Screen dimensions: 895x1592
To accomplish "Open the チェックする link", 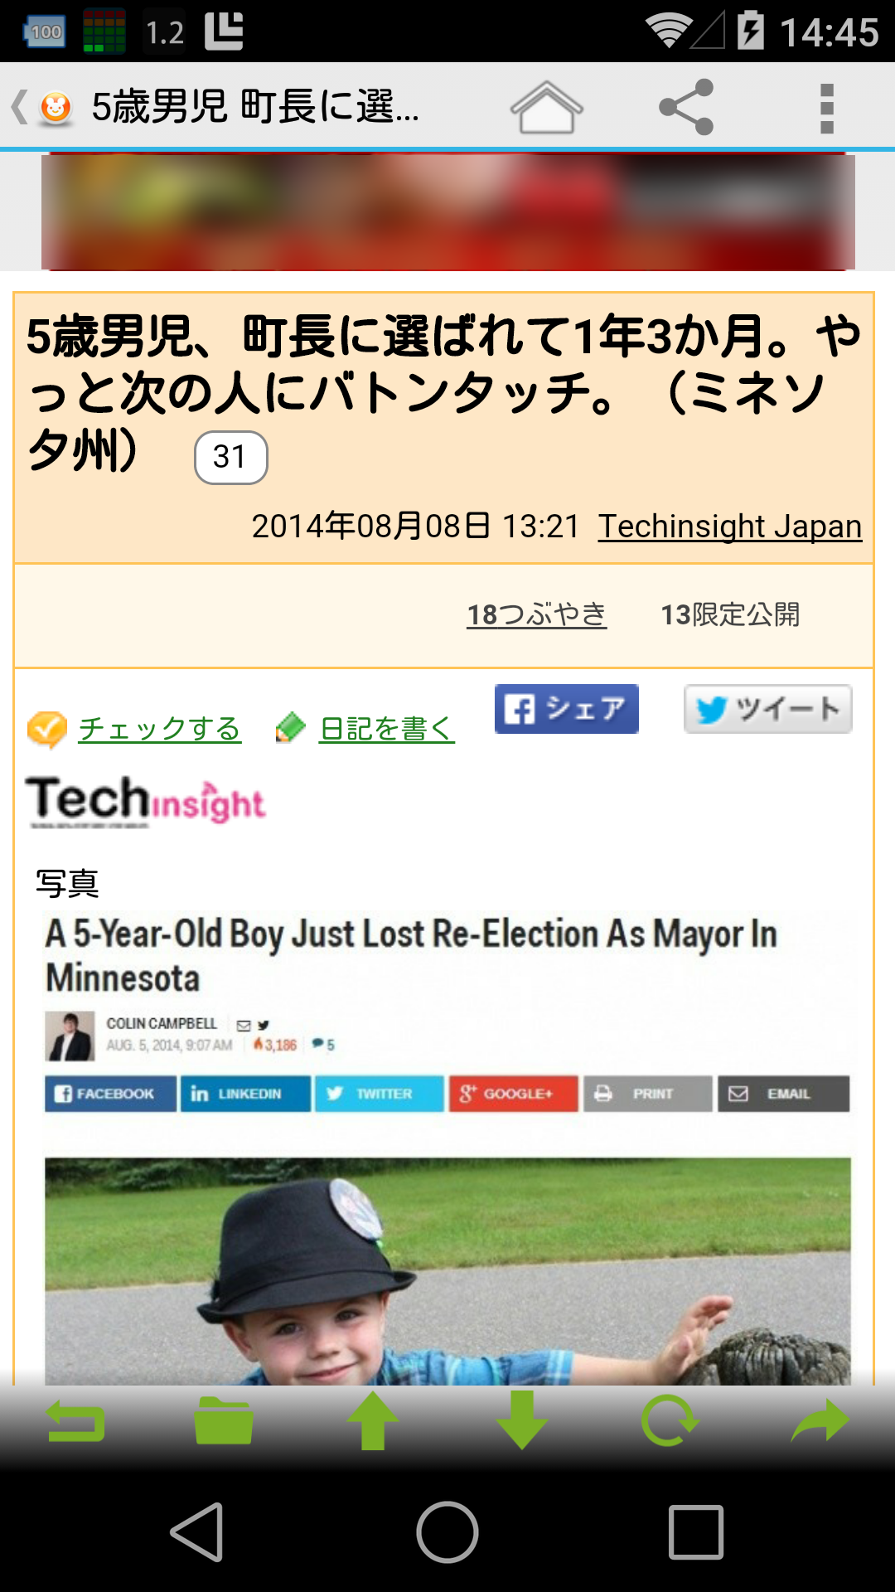I will click(x=159, y=729).
